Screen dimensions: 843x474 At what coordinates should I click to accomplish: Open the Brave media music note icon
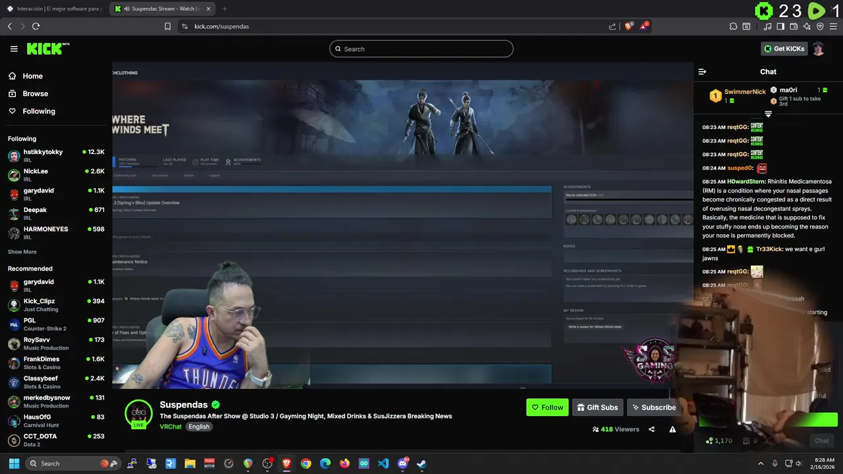(x=767, y=26)
